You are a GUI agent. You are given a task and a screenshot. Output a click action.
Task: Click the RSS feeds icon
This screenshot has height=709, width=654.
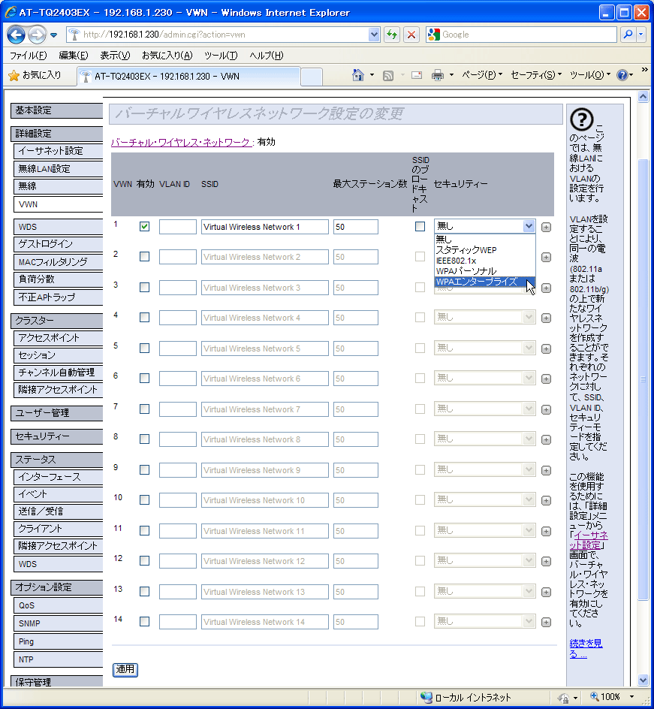tap(387, 76)
